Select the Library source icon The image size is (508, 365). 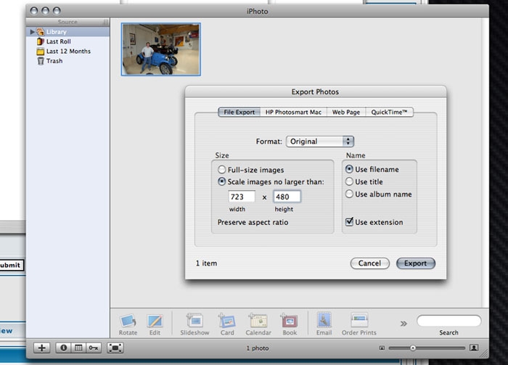tap(41, 32)
